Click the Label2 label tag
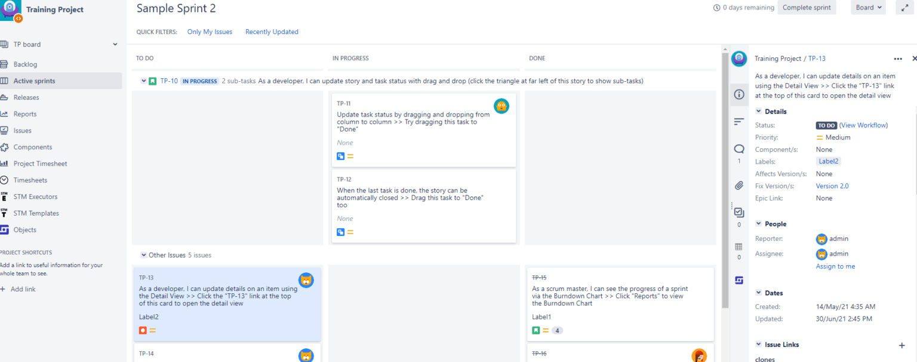Viewport: 917px width, 362px height. 828,161
